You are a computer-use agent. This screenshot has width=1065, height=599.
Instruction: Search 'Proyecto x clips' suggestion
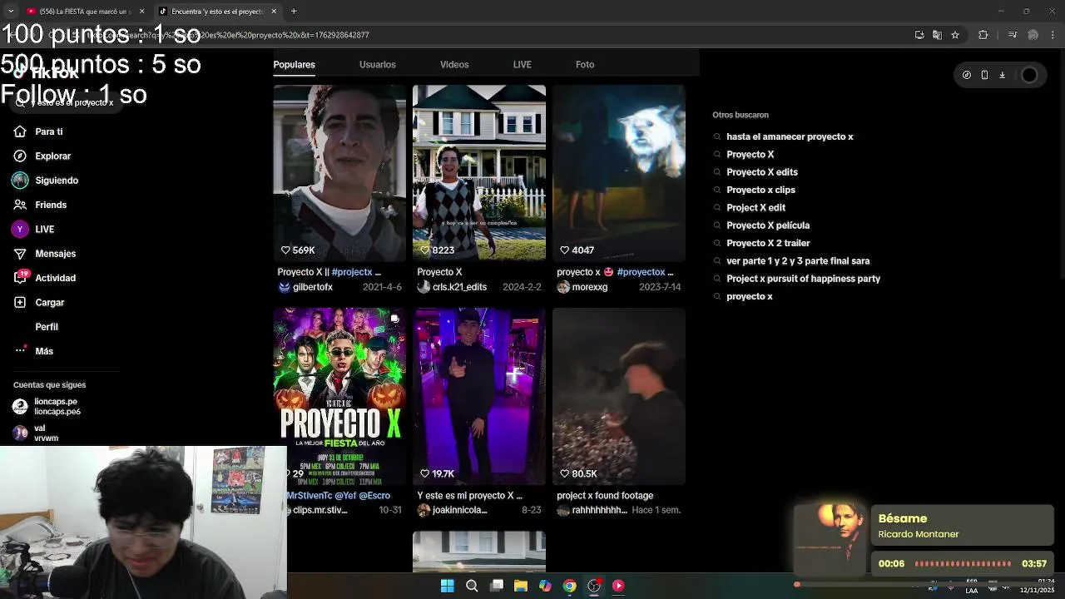760,190
